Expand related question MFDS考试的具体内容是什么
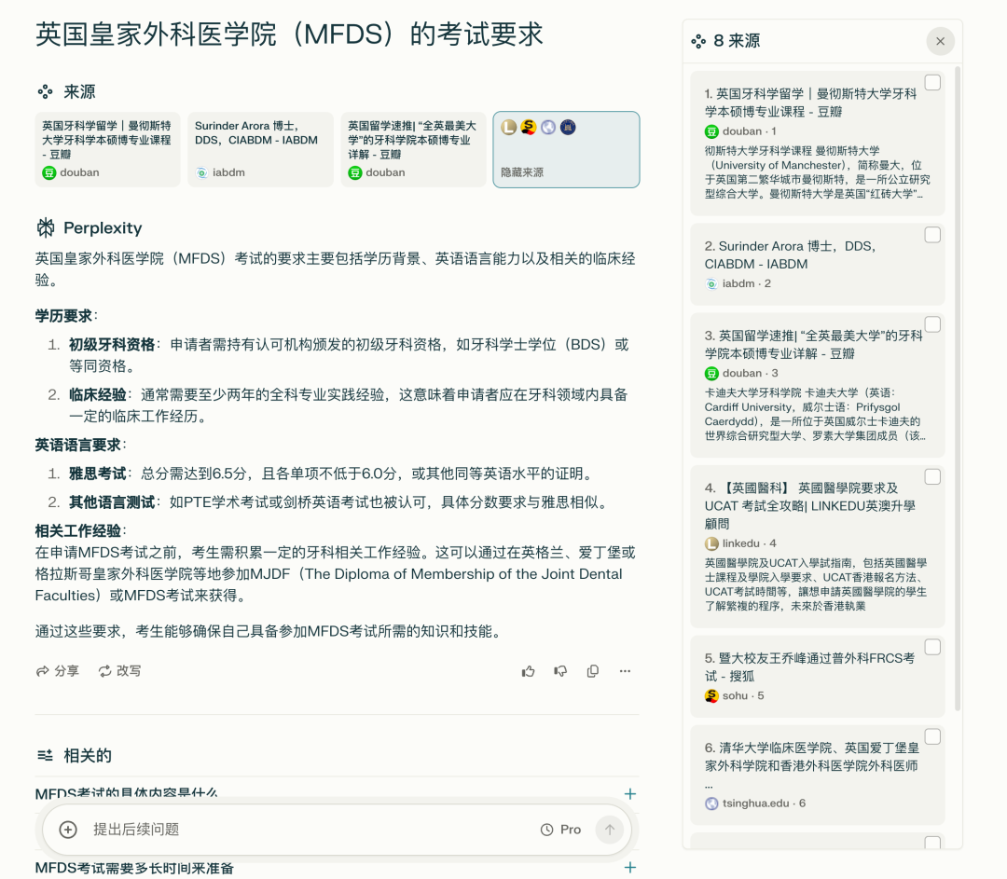1007x879 pixels. coord(336,793)
